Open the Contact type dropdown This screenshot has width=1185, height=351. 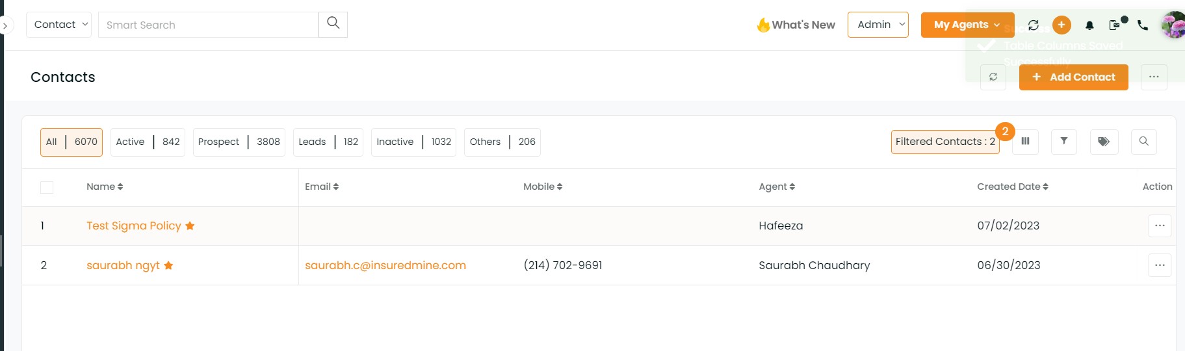point(59,25)
